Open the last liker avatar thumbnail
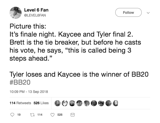Viewport: 160px width, 123px height. 116,103
